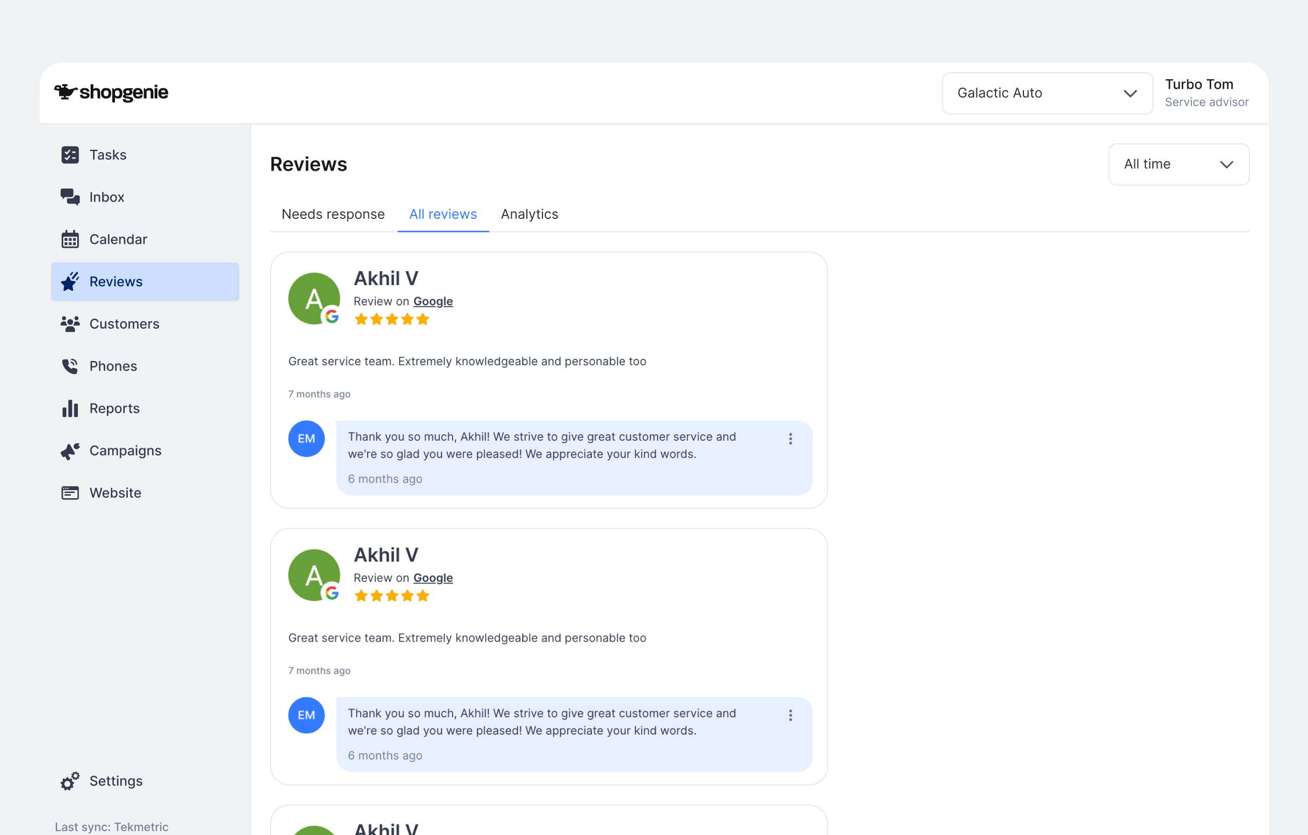
Task: Click the Reports bar chart icon
Action: coord(70,408)
